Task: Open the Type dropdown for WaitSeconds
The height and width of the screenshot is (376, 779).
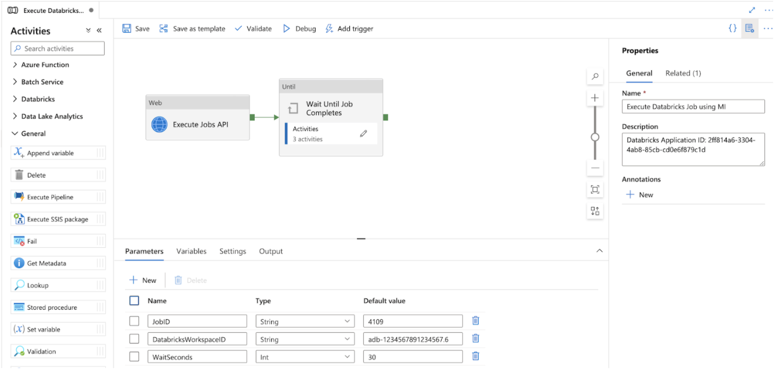Action: pyautogui.click(x=305, y=357)
